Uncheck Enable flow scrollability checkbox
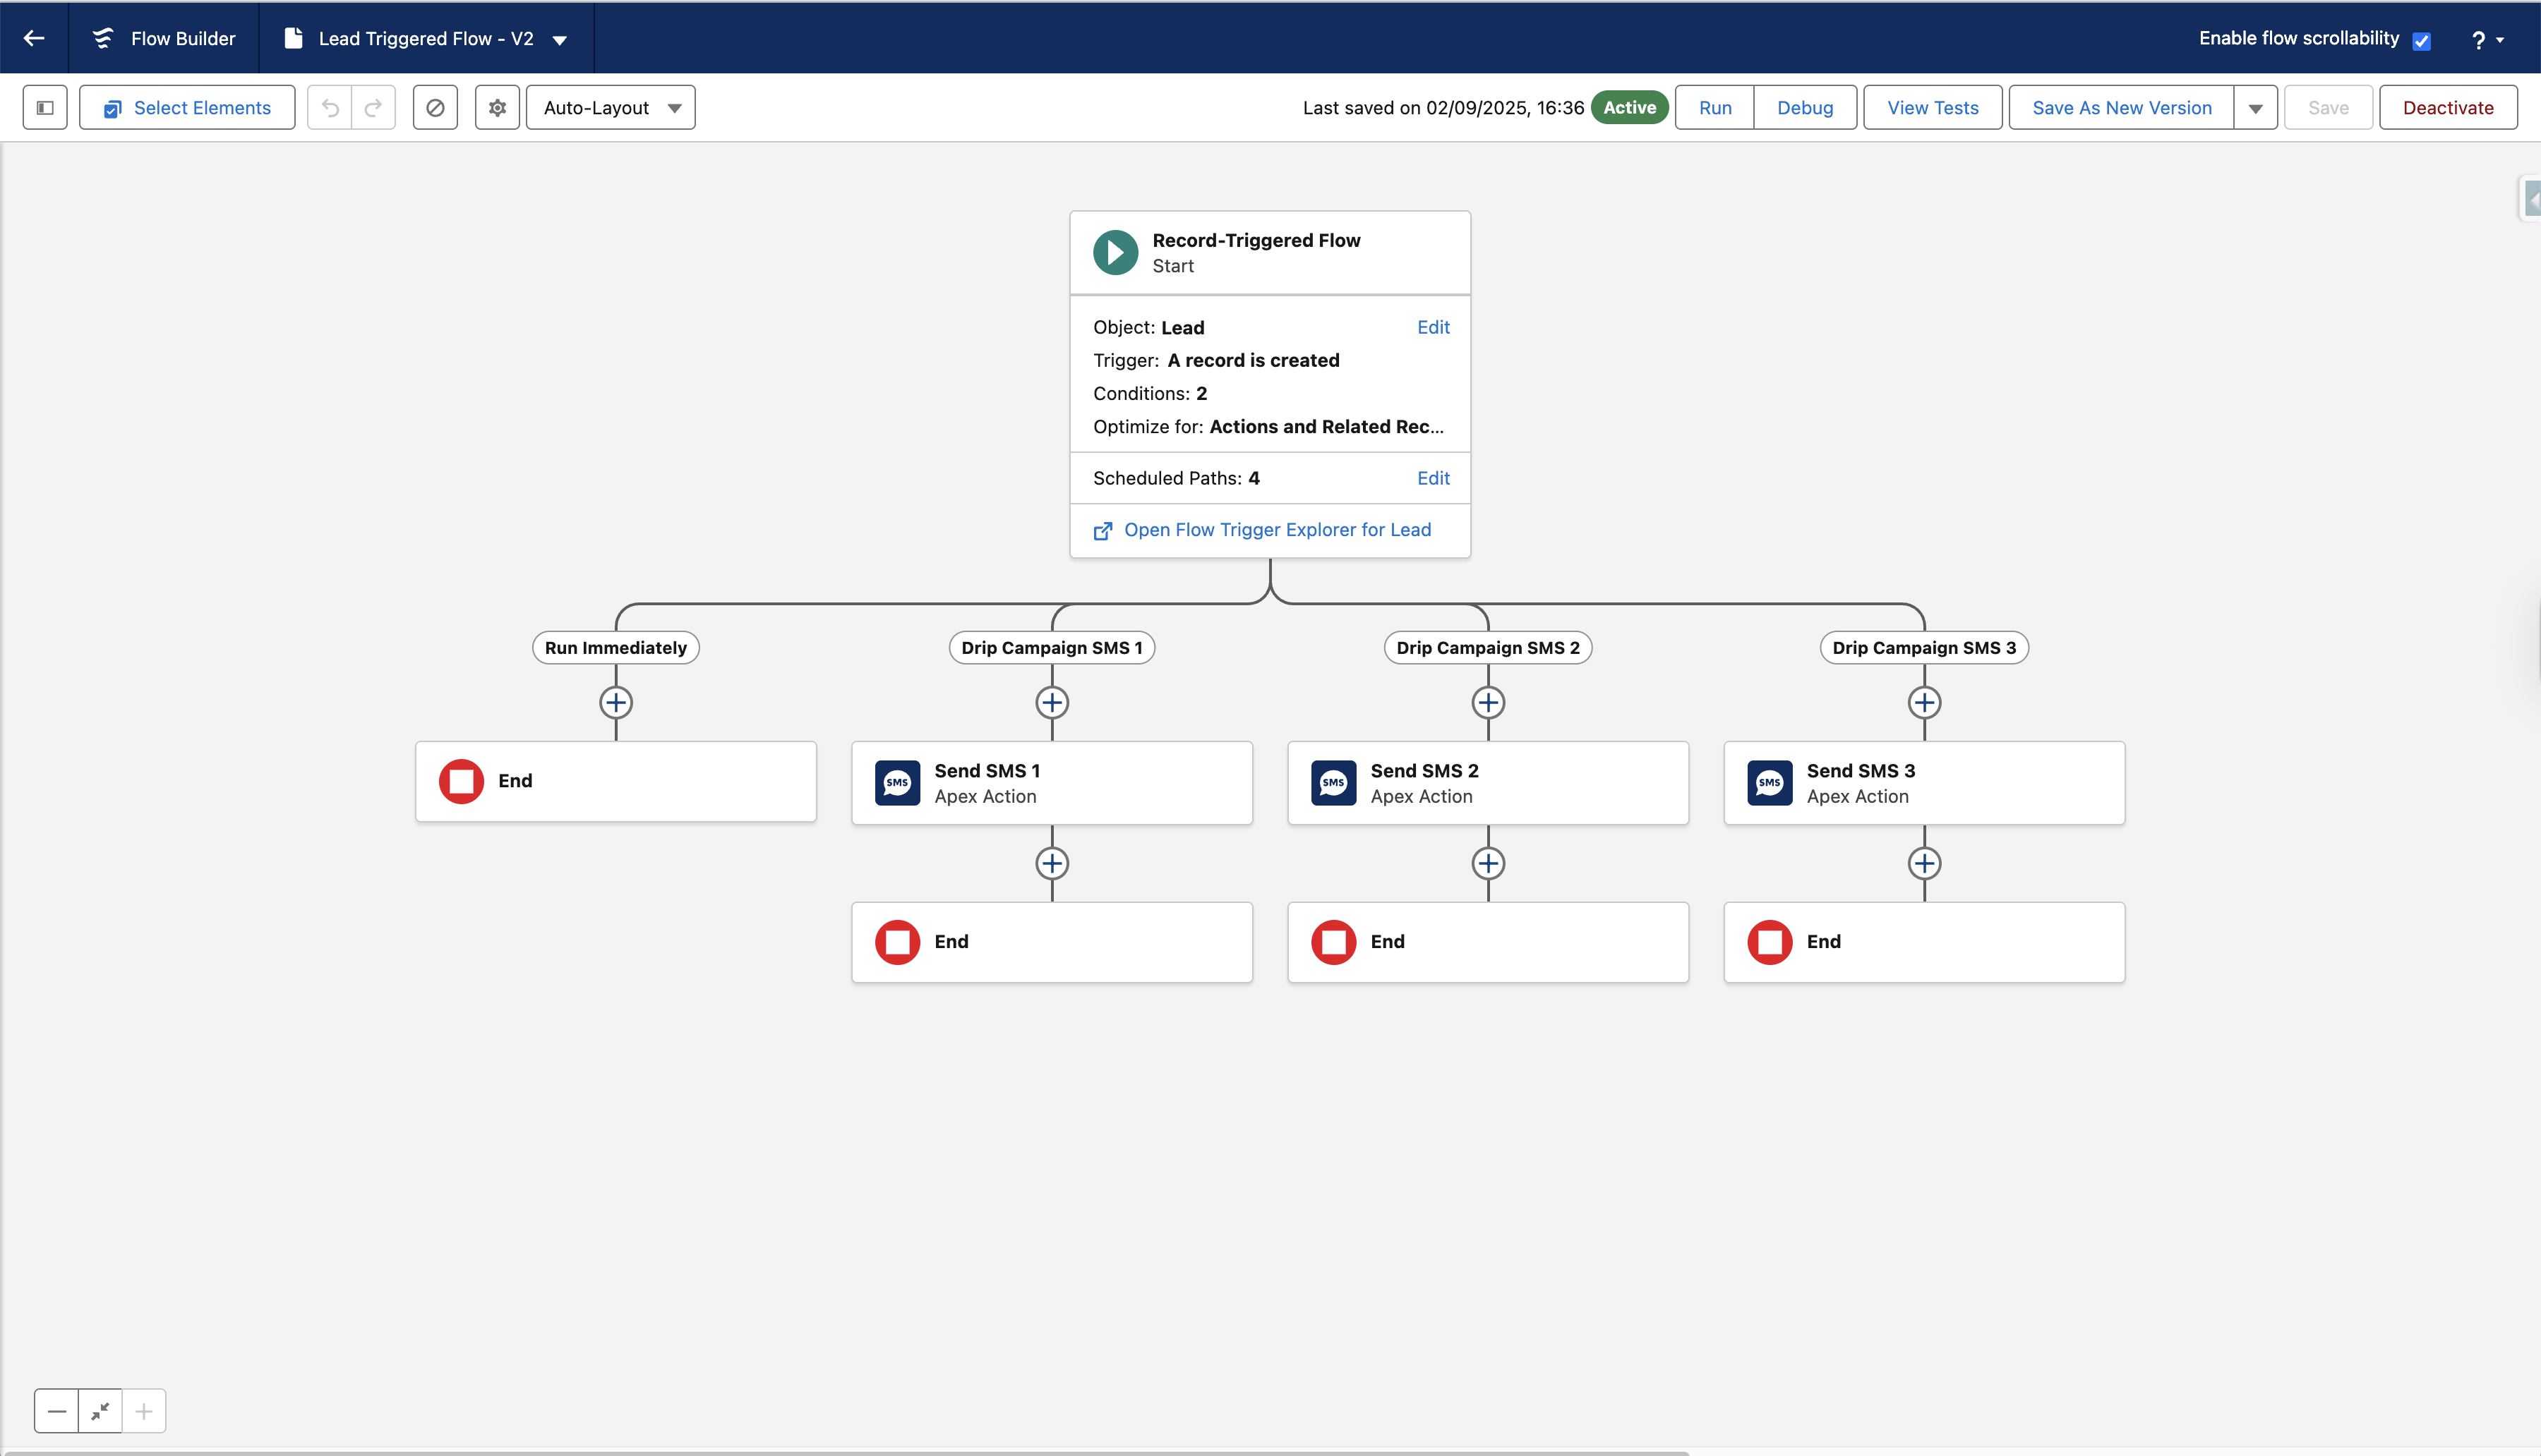The width and height of the screenshot is (2541, 1456). pos(2422,41)
